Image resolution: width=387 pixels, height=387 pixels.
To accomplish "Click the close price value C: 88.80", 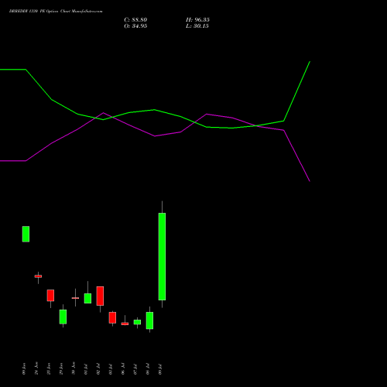I will (x=135, y=20).
